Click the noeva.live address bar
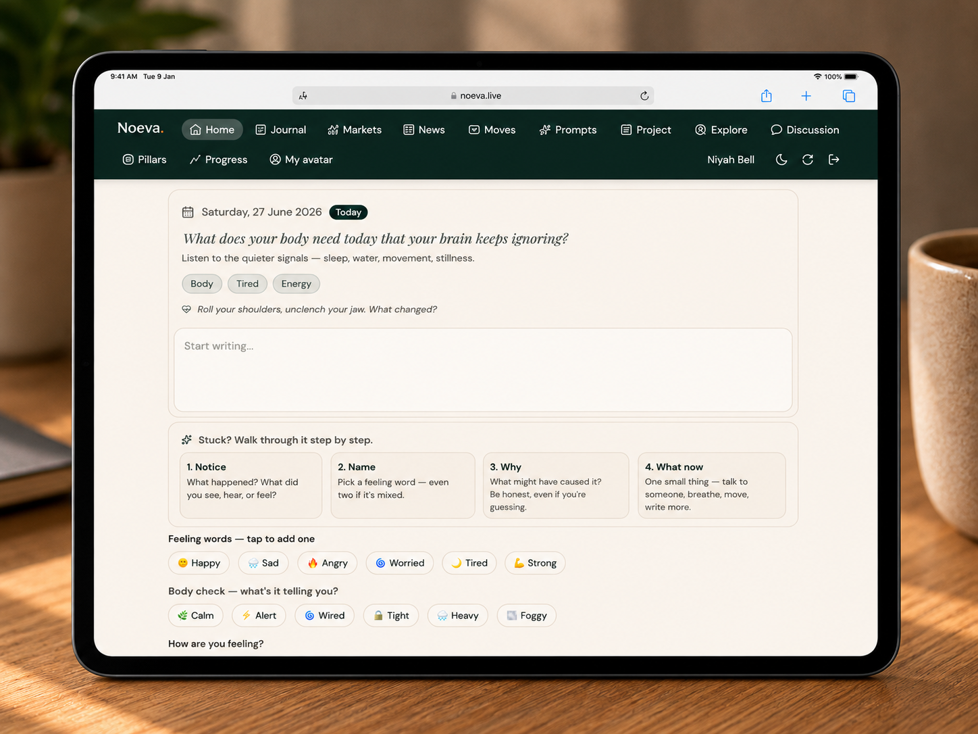The image size is (978, 734). click(x=473, y=96)
